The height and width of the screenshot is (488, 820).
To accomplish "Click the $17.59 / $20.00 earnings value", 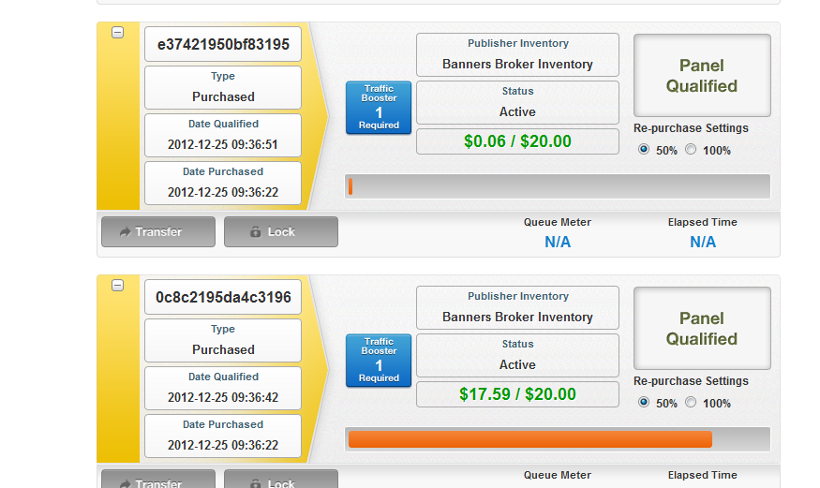I will (517, 394).
